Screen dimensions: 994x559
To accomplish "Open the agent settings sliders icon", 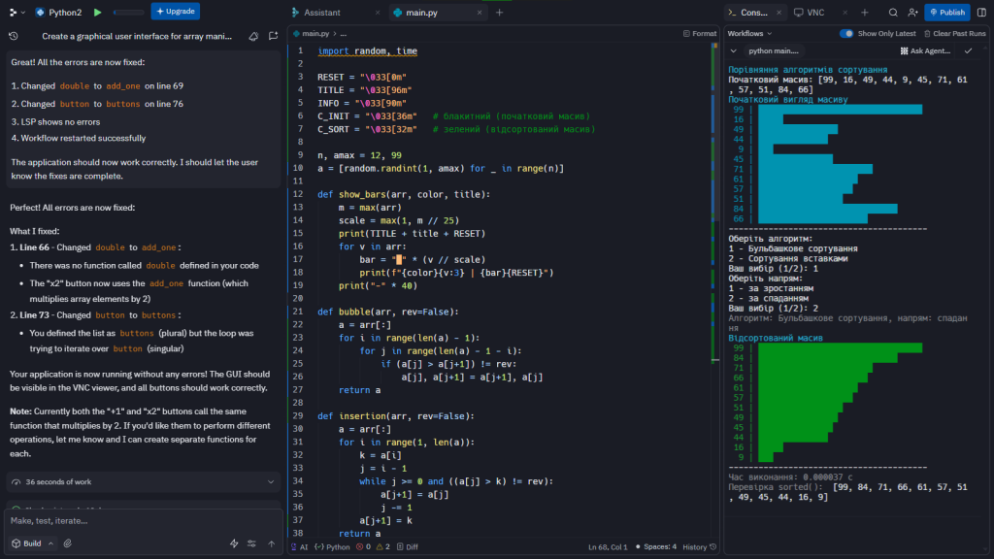I will point(252,543).
